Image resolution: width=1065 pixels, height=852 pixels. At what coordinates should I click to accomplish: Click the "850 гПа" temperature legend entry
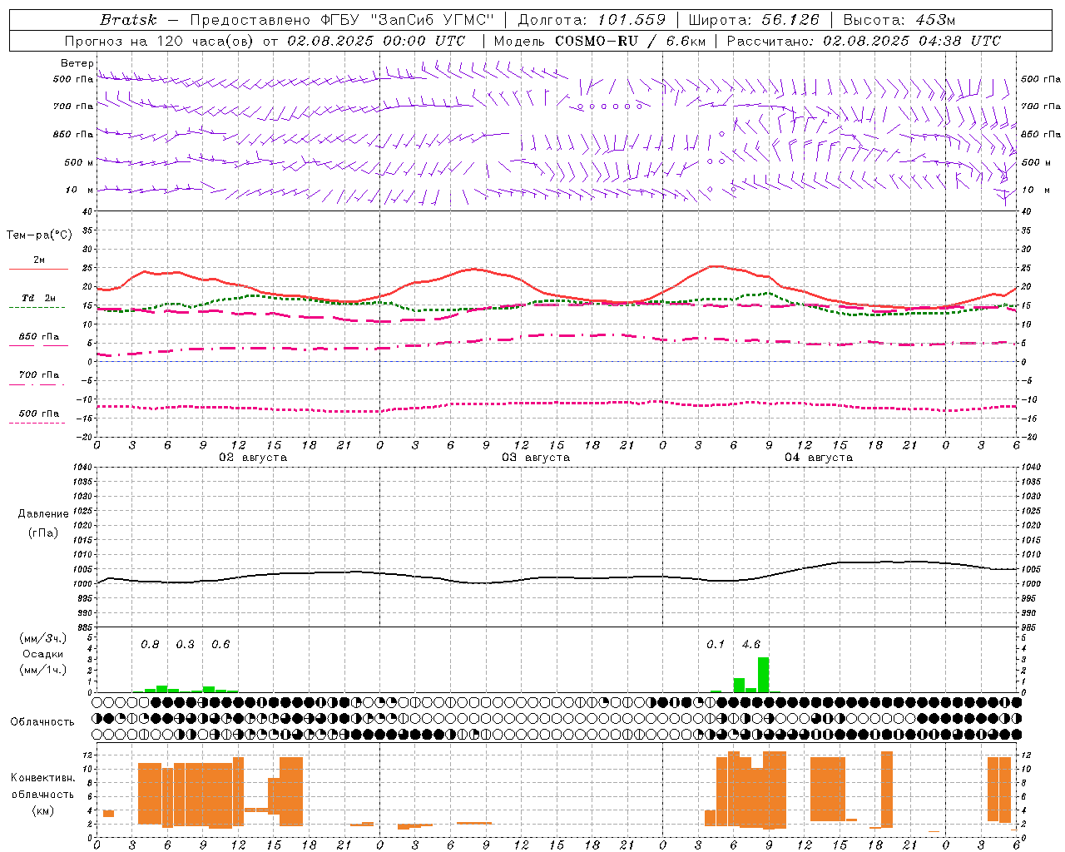click(39, 337)
